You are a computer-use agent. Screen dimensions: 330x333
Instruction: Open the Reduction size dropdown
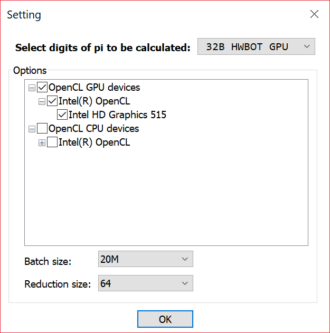[x=145, y=283]
